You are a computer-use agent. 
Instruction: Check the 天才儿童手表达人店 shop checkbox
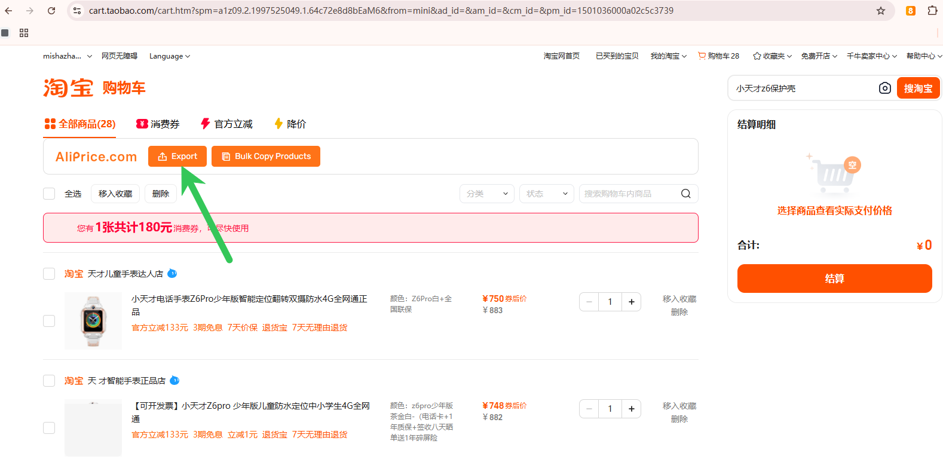coord(49,274)
